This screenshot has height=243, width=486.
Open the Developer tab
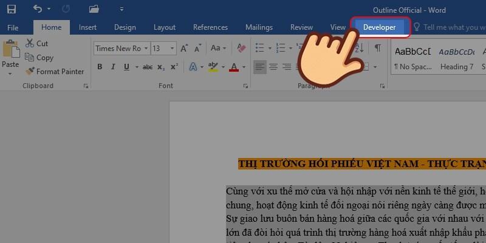(379, 27)
